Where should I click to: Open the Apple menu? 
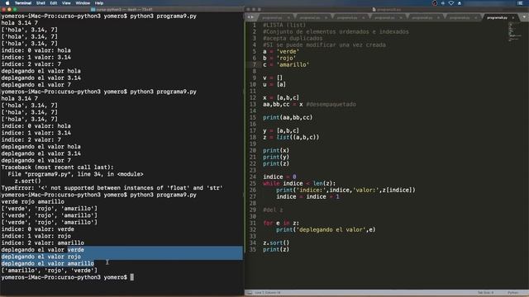7,3
